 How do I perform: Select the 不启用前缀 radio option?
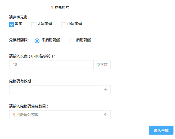pos(37,41)
